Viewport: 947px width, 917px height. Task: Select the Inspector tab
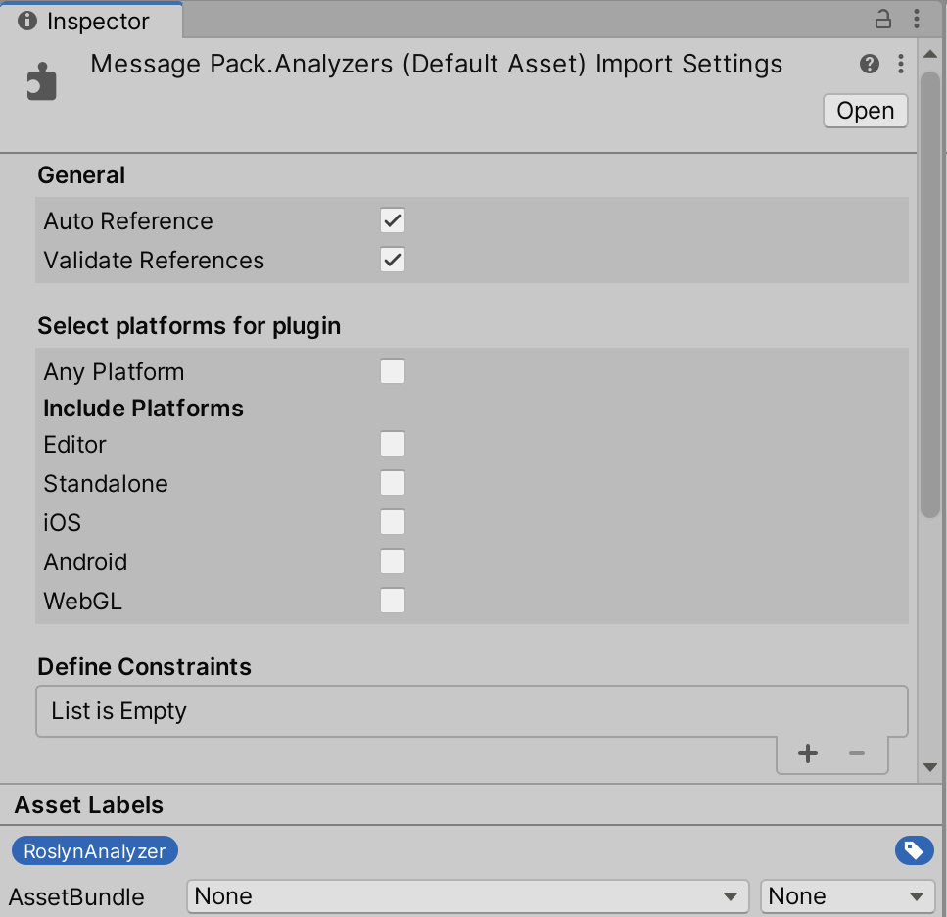[x=91, y=21]
